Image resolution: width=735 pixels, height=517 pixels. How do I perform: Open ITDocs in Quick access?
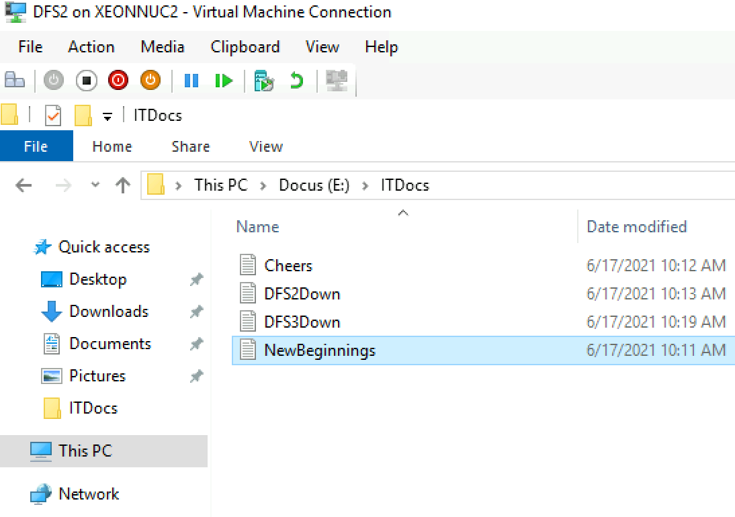click(x=93, y=408)
